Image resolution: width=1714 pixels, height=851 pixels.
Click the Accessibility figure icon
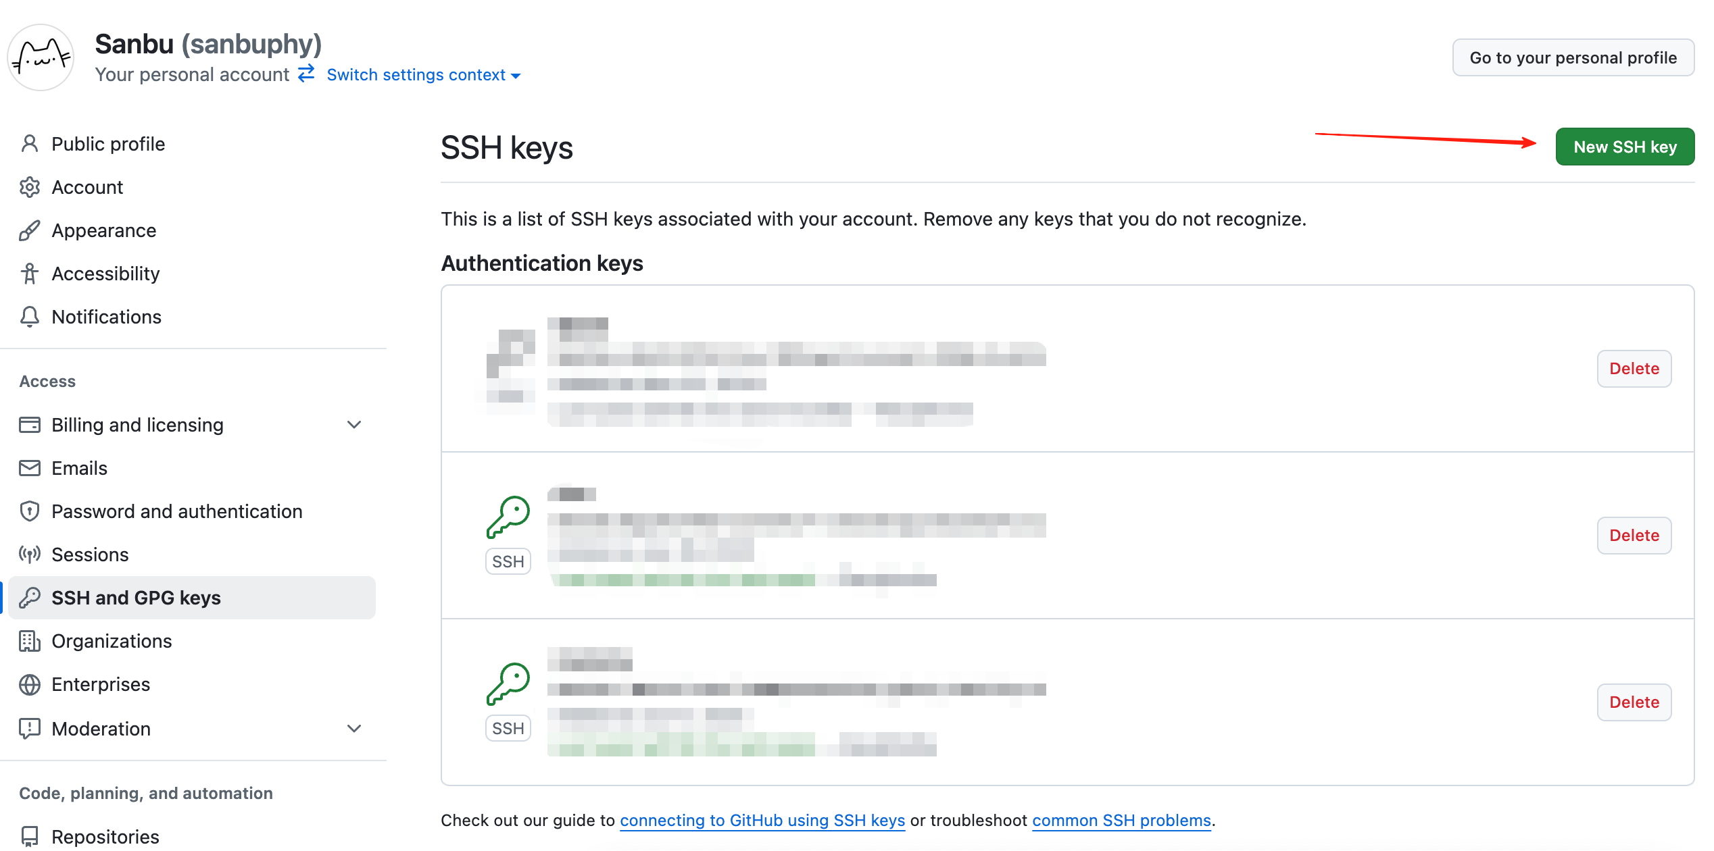coord(29,274)
